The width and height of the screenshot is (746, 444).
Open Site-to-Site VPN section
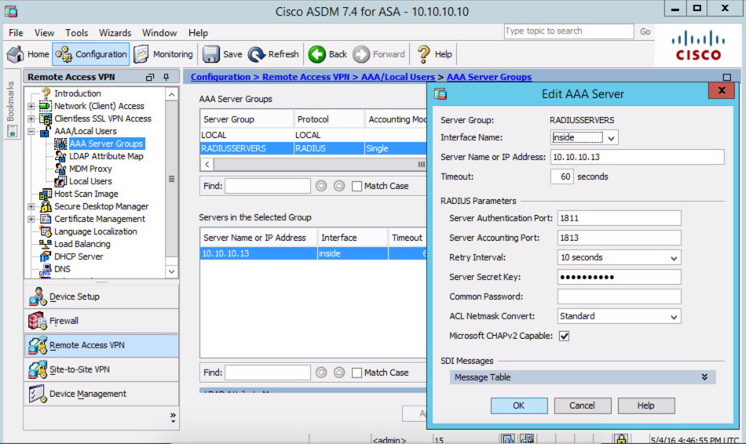coord(79,369)
